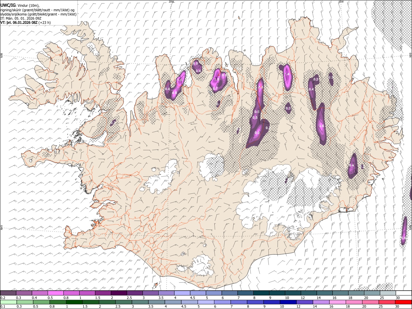Image resolution: width=412 pixels, height=309 pixels.
Task: Click the dark teal swatch at 8 in upper legend
Action: click(261, 293)
